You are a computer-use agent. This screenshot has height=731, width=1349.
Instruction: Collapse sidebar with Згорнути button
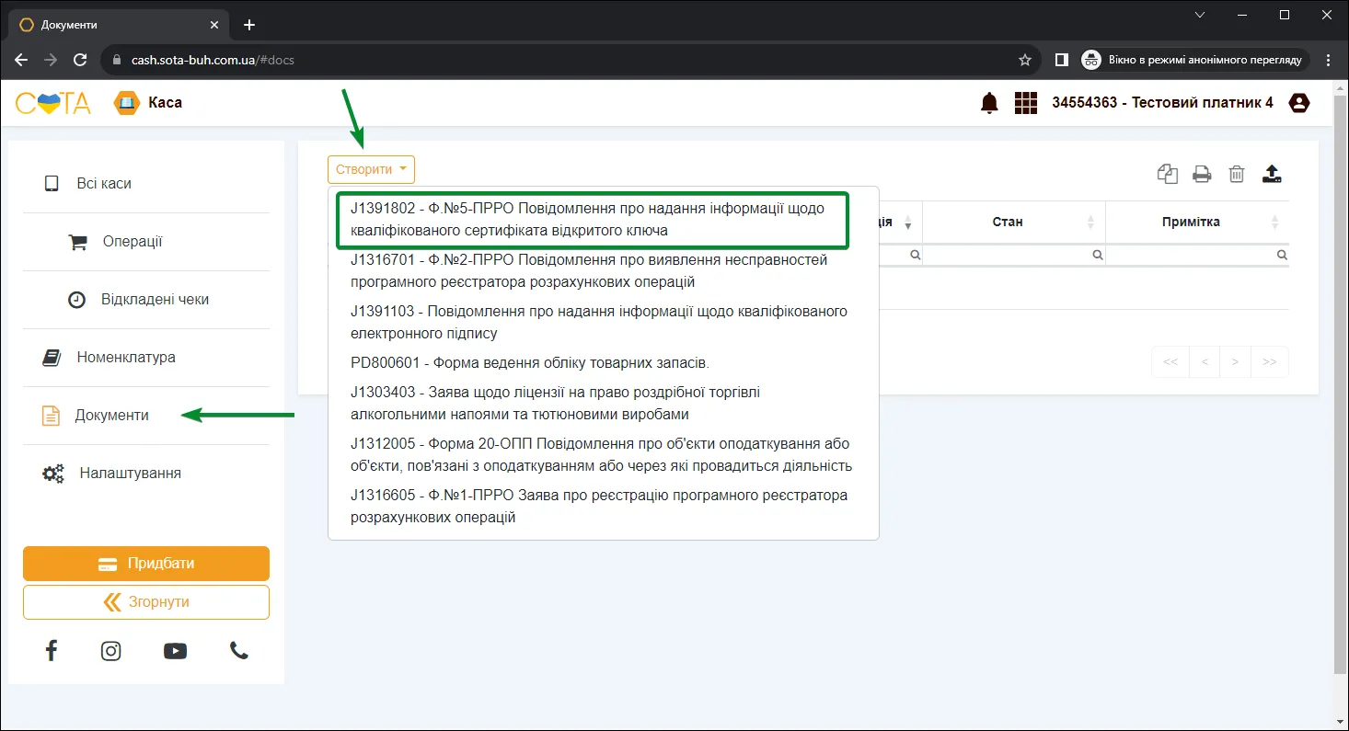coord(146,602)
